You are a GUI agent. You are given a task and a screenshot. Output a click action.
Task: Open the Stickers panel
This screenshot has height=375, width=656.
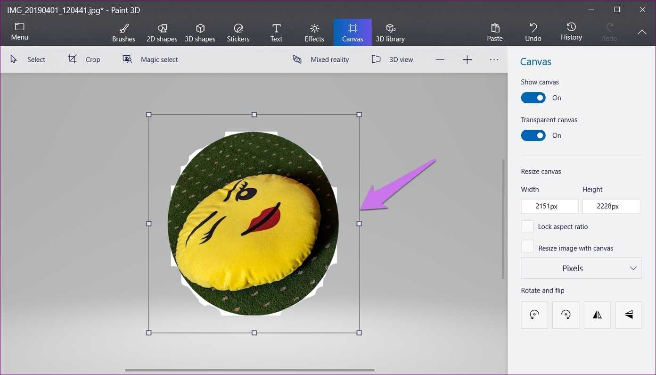(x=238, y=33)
